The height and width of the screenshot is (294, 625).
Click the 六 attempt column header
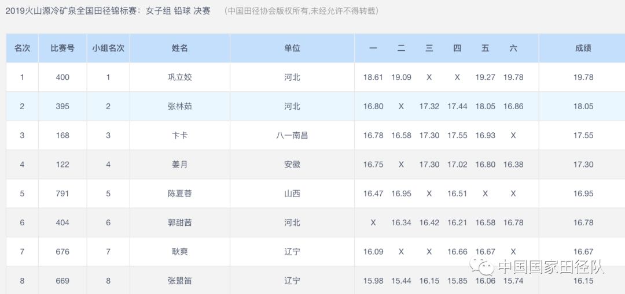coord(513,49)
